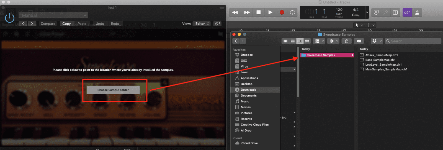Click the Undo button in plug-in header

click(x=100, y=24)
